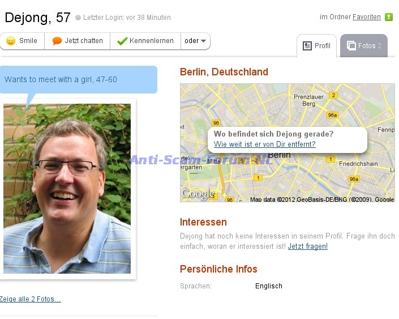Viewport: 399px width, 319px height.
Task: Expand the 'oder' dropdown arrow
Action: pyautogui.click(x=203, y=41)
